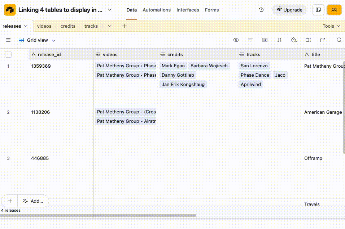Open the credits table tab

(x=68, y=26)
